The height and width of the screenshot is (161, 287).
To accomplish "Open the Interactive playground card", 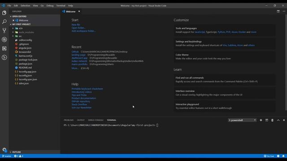I will [224, 106].
